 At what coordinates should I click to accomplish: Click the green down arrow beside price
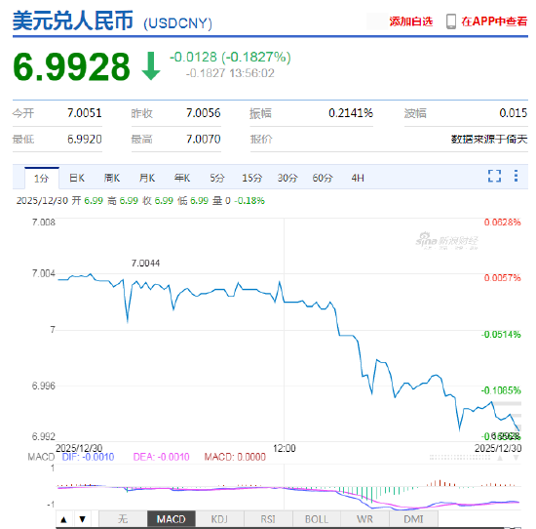[151, 66]
